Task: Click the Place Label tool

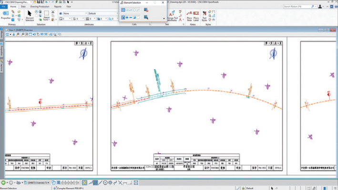Action: [196, 16]
